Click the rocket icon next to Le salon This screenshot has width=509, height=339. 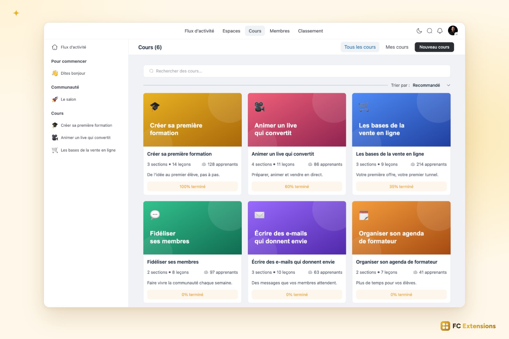point(55,99)
